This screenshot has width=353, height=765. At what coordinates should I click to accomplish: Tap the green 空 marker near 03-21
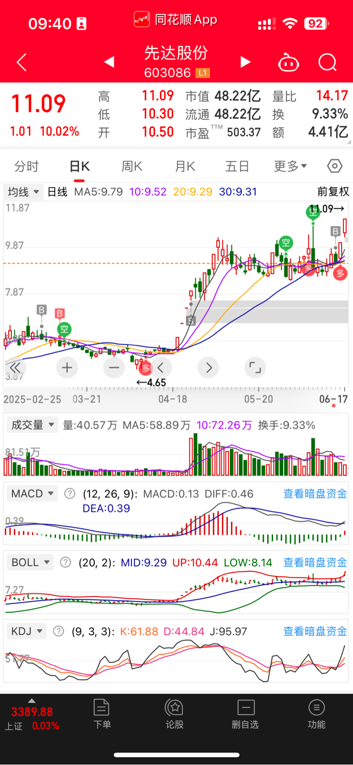[64, 329]
